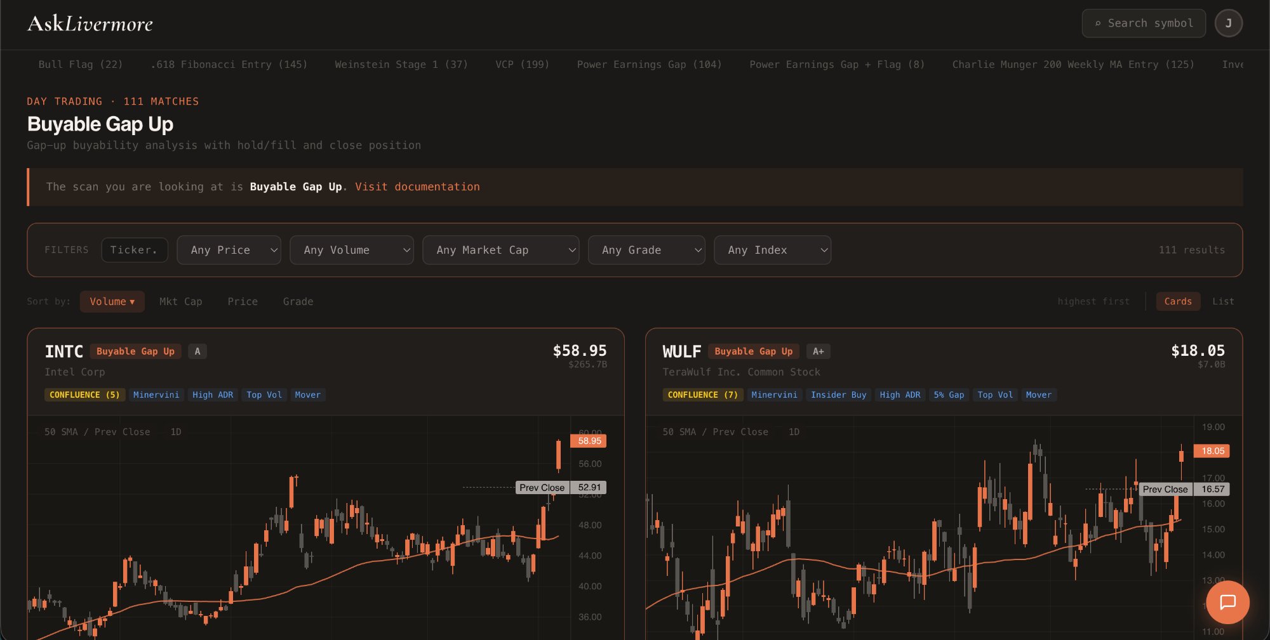Open the Any Grade dropdown

tap(646, 250)
